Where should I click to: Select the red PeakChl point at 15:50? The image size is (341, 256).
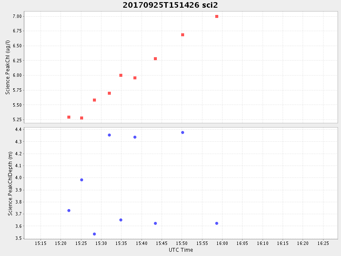point(182,35)
